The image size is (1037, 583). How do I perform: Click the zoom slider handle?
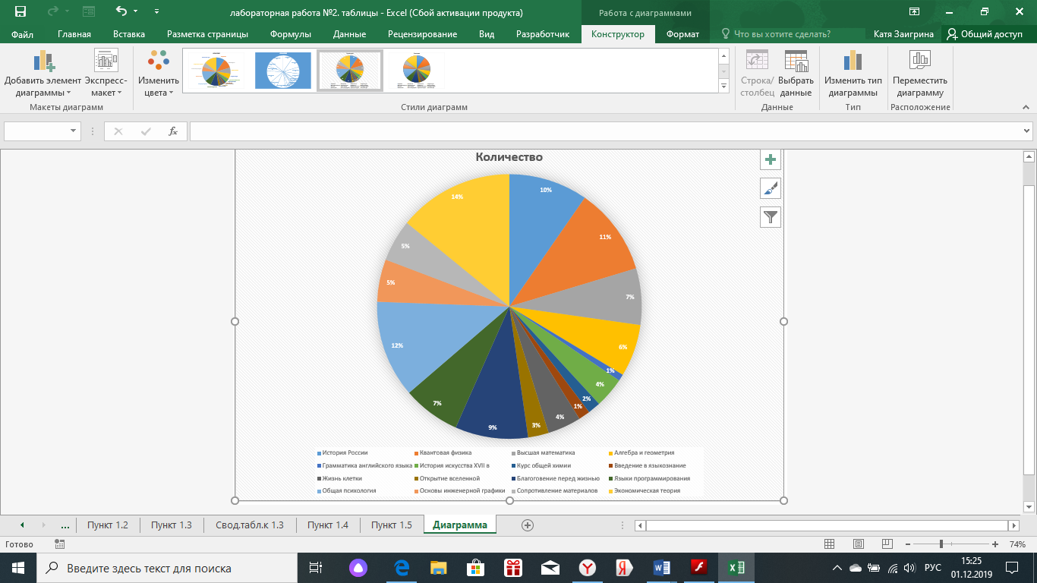(x=941, y=544)
